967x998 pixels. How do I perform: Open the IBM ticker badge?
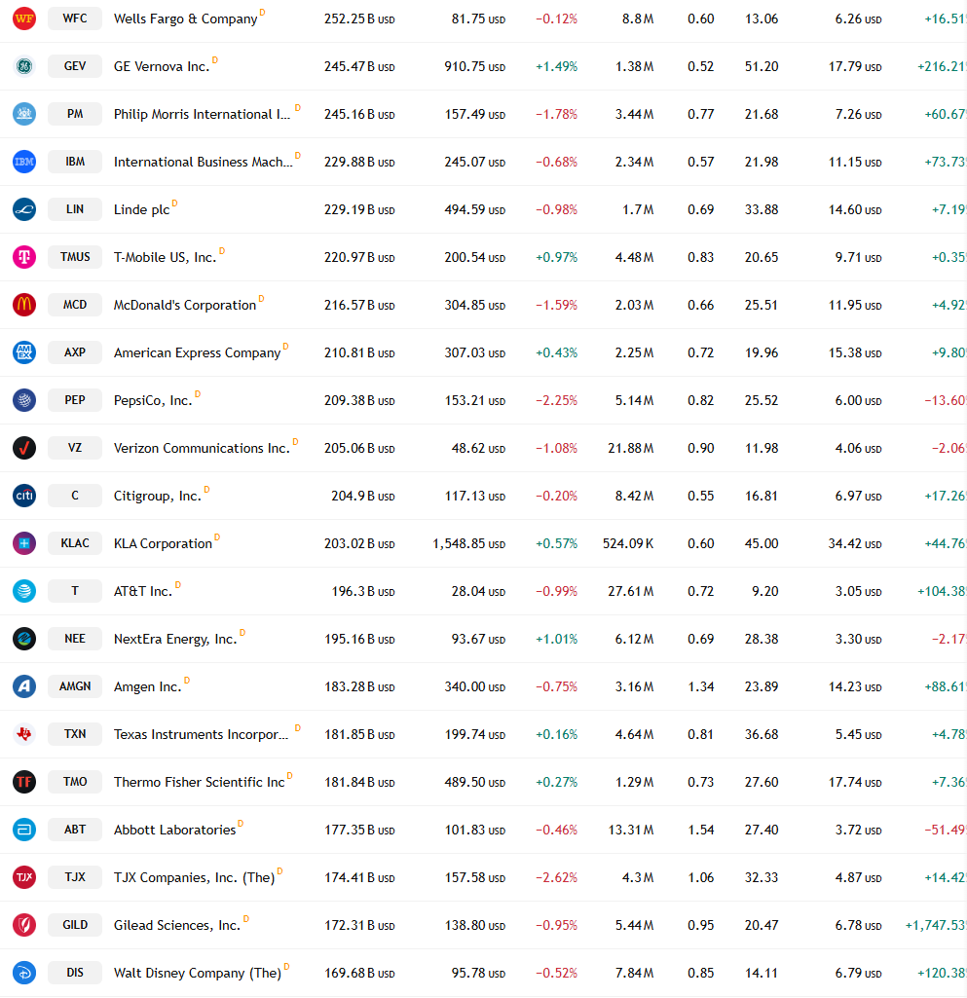74,162
